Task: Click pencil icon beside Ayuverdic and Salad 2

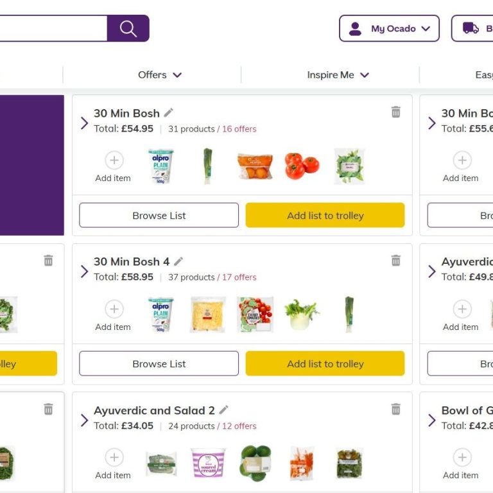Action: 224,410
